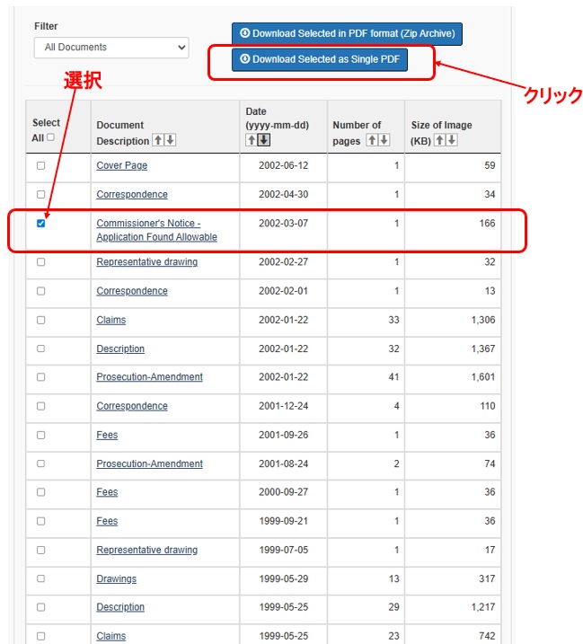Screen dimensions: 583x644
Task: Sort Date column descending with down arrow
Action: [x=263, y=140]
